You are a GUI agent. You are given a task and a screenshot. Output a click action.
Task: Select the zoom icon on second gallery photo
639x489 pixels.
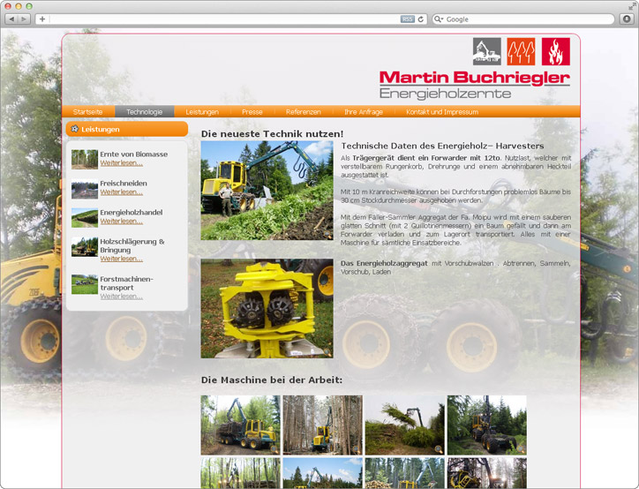point(357,449)
